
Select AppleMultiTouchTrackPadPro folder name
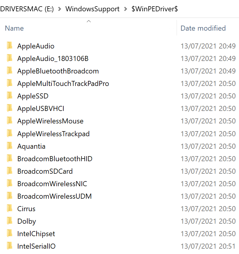click(x=63, y=84)
